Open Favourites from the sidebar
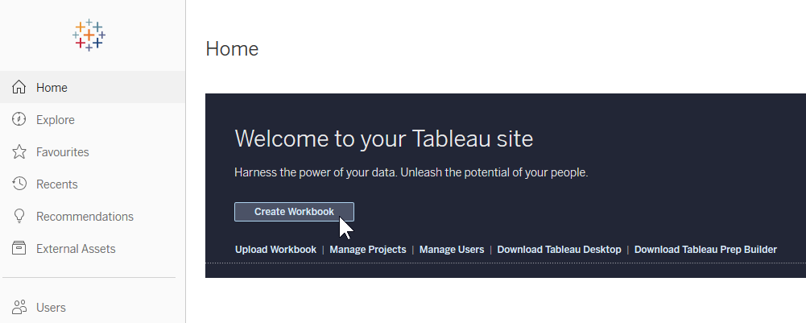This screenshot has height=323, width=806. point(63,152)
